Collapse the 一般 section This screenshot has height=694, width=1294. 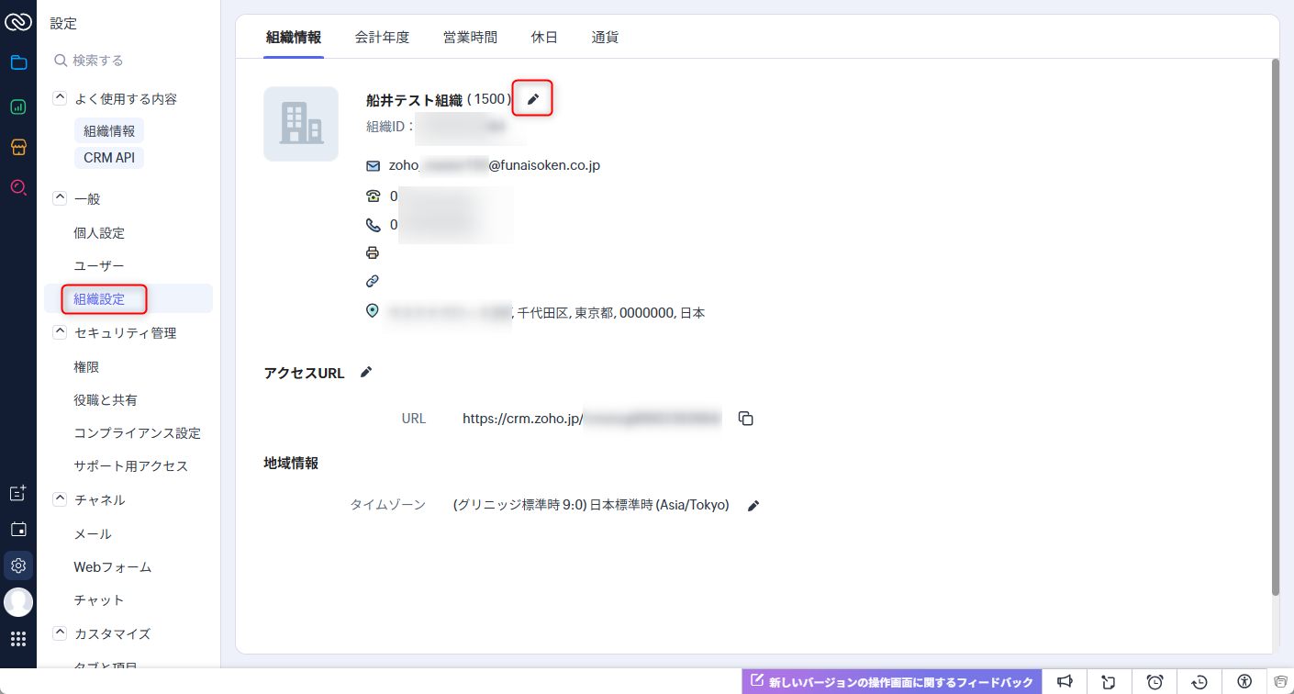(x=60, y=198)
